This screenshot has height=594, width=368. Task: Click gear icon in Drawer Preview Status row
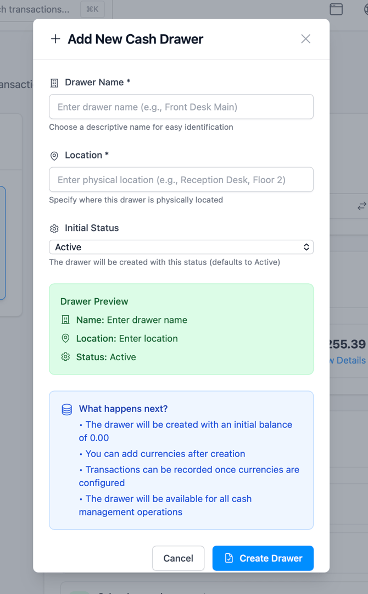coord(65,357)
